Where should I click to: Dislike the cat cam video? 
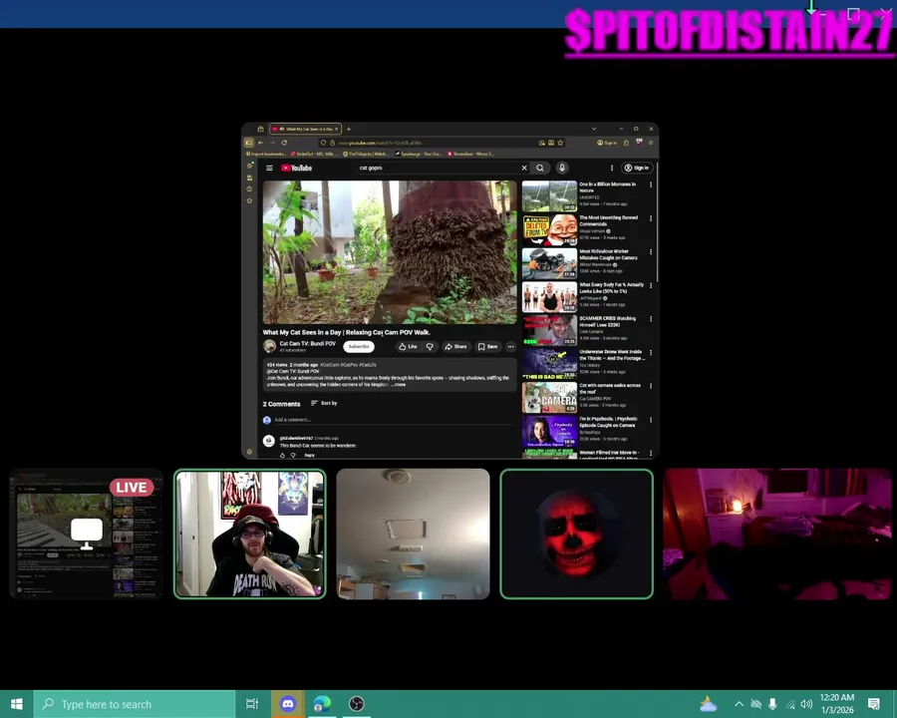(x=430, y=346)
